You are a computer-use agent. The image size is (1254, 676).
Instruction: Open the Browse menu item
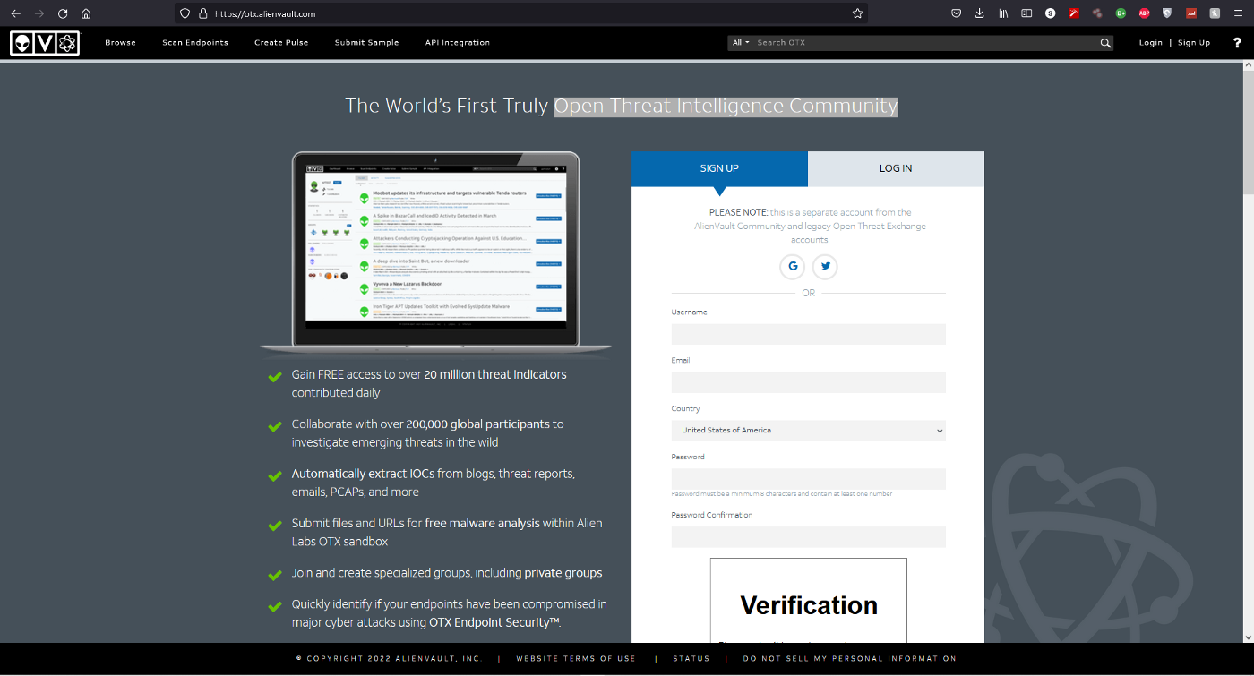pos(120,43)
